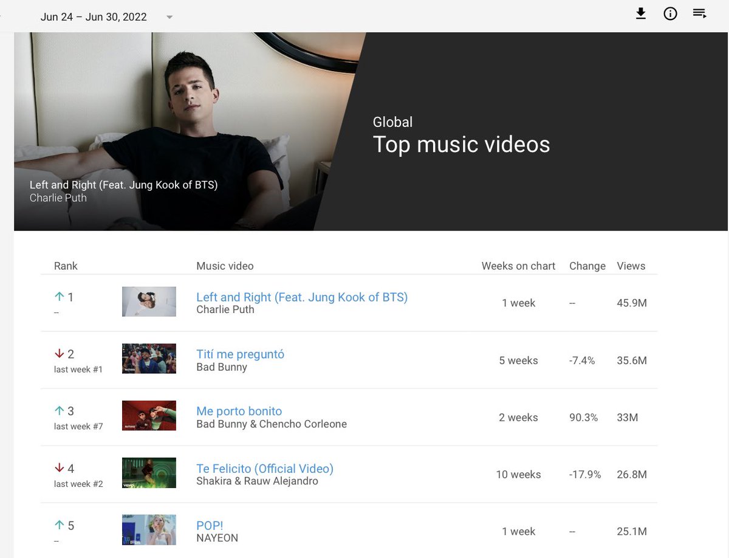Click the Music video column header

[x=225, y=266]
